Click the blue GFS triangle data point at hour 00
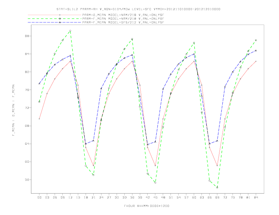The height and width of the screenshot is (215, 279). coord(39,84)
